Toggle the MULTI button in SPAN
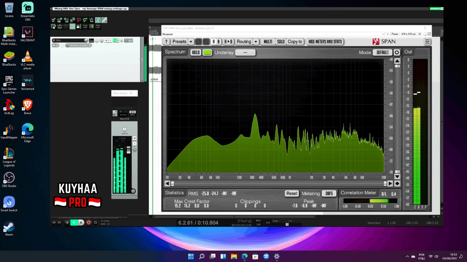This screenshot has width=467, height=262. [x=268, y=41]
